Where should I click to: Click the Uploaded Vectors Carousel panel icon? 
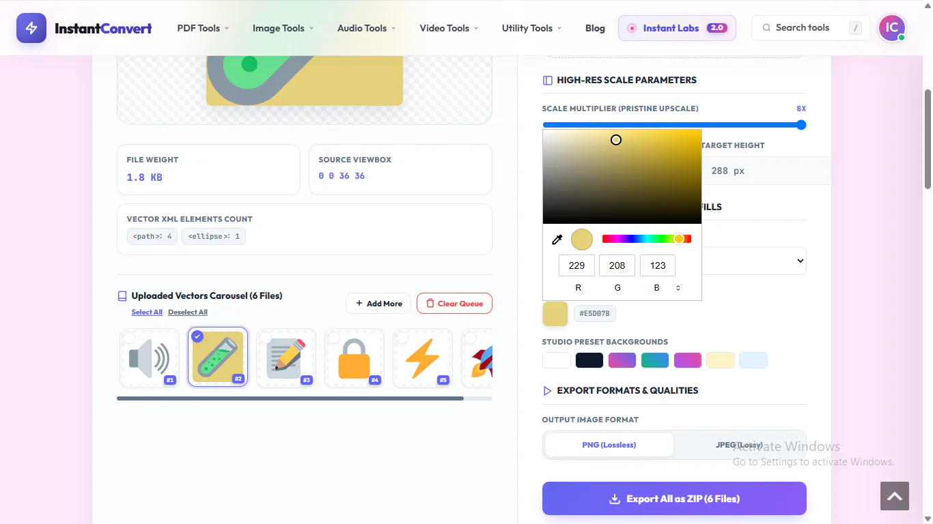coord(122,296)
